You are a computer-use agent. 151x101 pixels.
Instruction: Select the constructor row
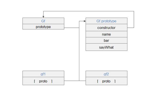106,28
